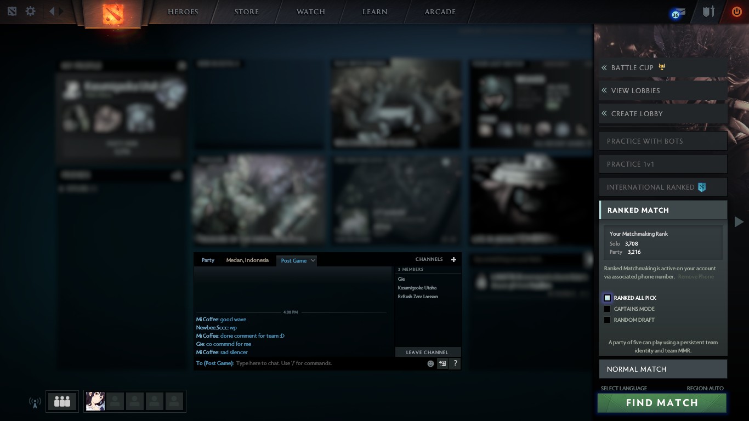Enable Random Draft checkbox

point(607,320)
